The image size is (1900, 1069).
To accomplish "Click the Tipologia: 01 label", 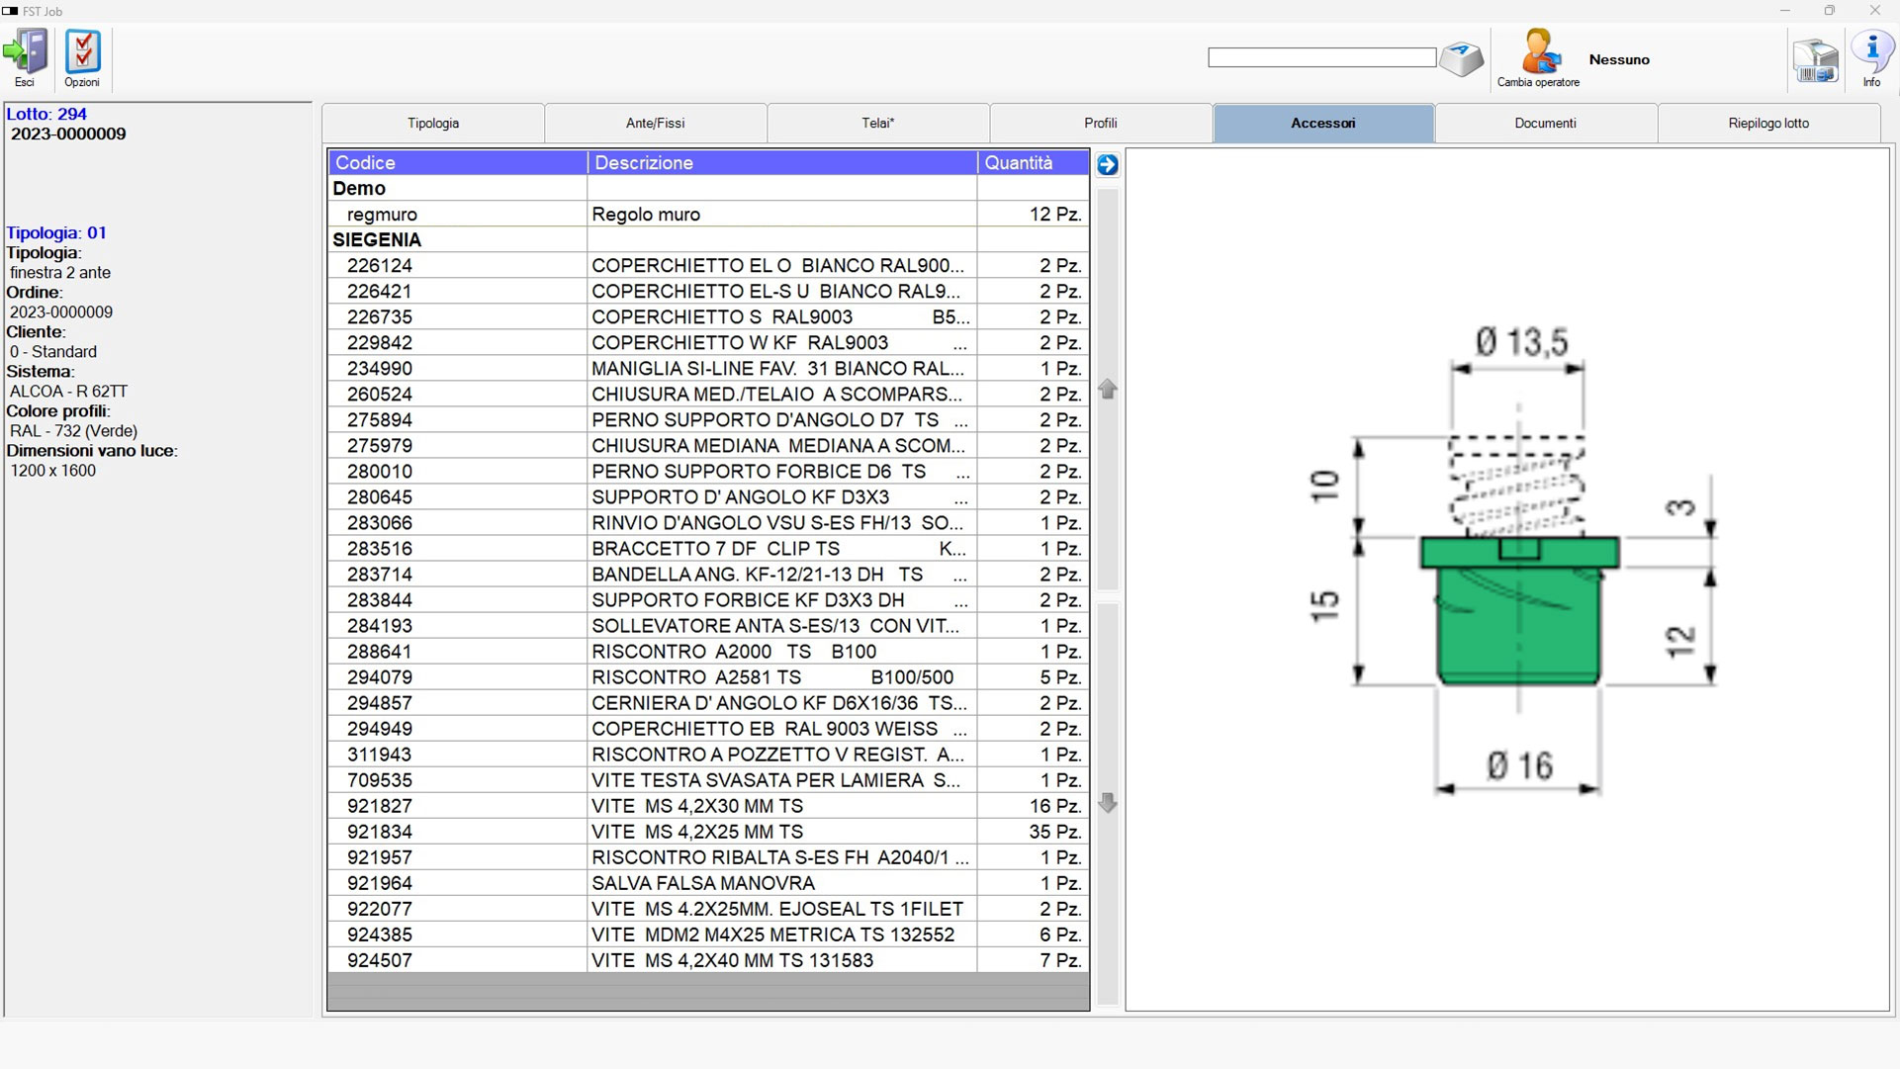I will coord(56,232).
